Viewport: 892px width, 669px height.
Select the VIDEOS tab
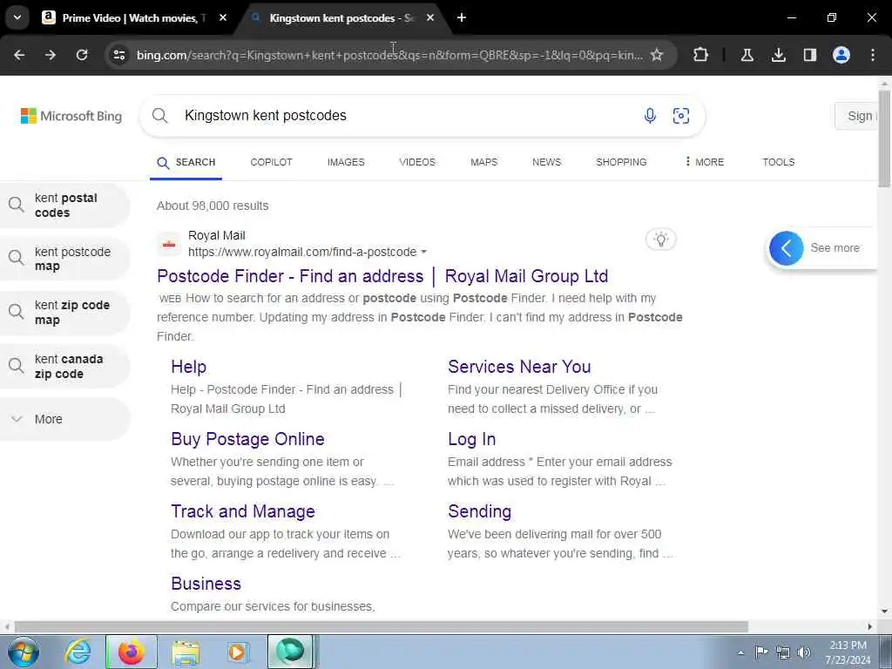[x=417, y=162]
